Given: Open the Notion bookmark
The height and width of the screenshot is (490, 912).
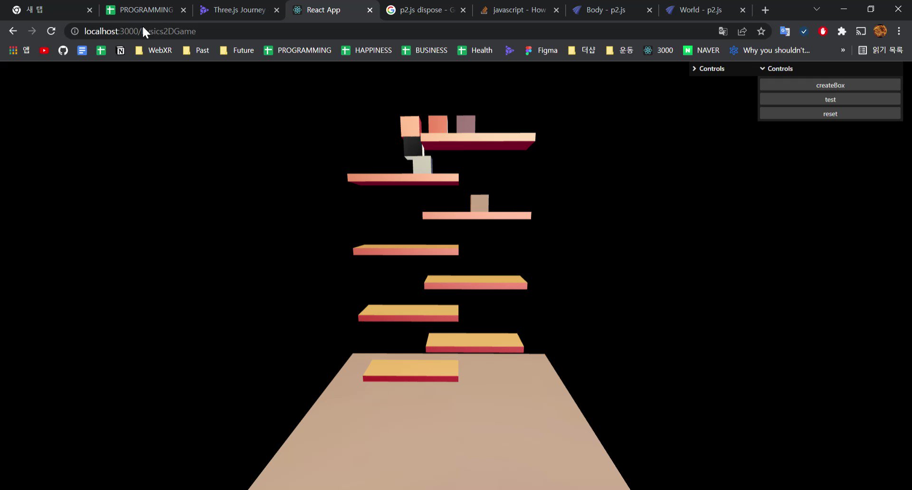Looking at the screenshot, I should pyautogui.click(x=120, y=50).
